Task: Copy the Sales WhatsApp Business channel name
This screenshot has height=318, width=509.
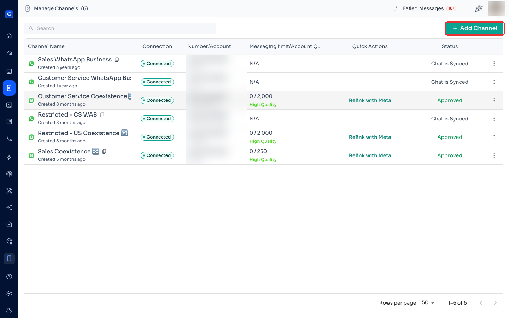Action: click(x=117, y=60)
